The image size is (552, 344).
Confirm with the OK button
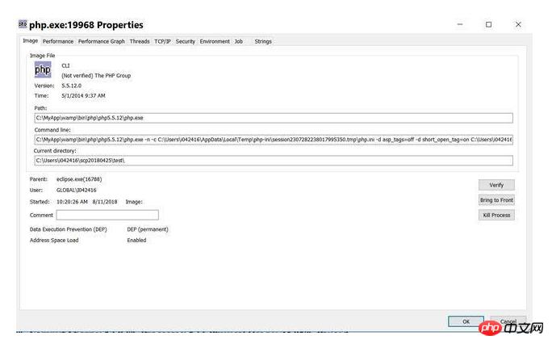(x=466, y=321)
